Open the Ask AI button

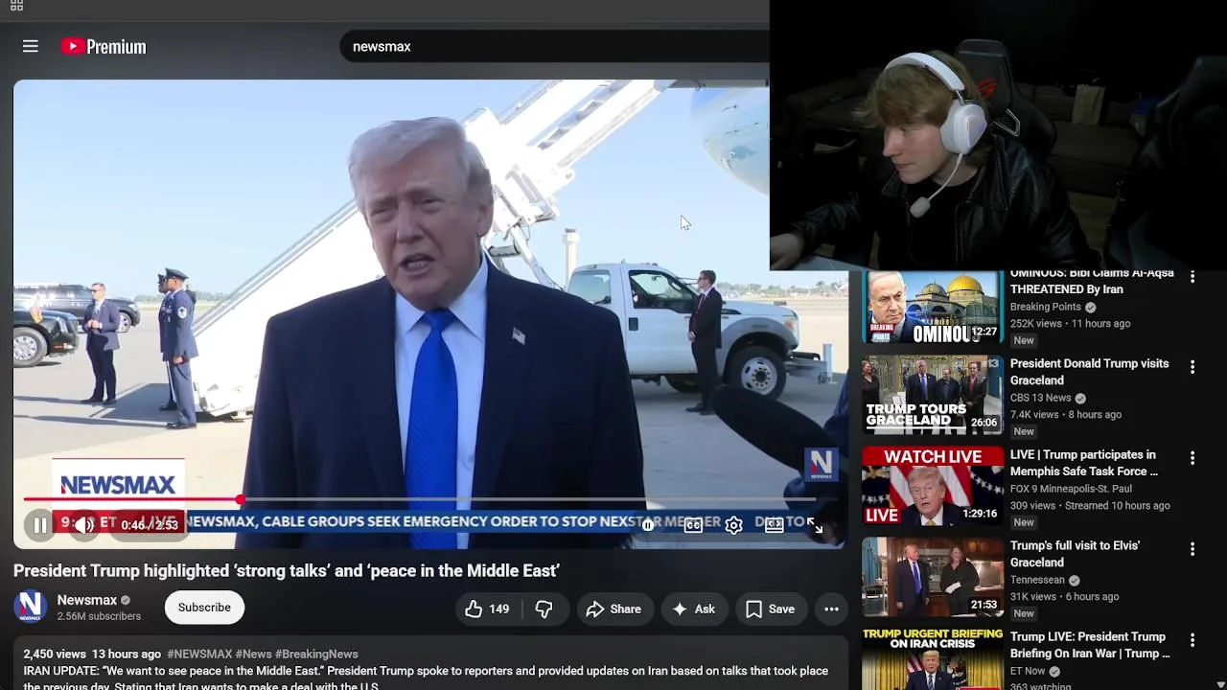(x=694, y=609)
